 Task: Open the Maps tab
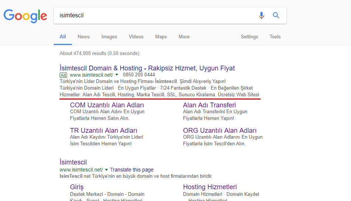pos(161,37)
